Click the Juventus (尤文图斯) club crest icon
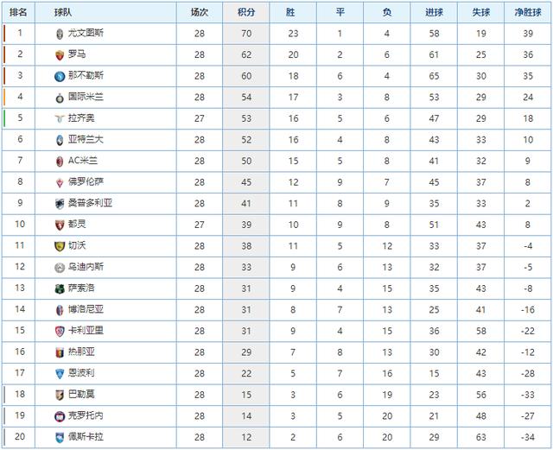The height and width of the screenshot is (450, 553). (58, 34)
